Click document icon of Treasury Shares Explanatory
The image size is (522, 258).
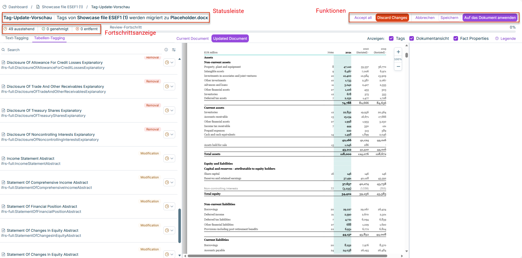tap(3, 110)
